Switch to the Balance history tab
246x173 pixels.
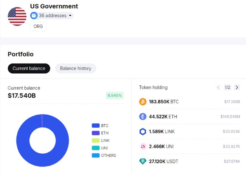[75, 68]
